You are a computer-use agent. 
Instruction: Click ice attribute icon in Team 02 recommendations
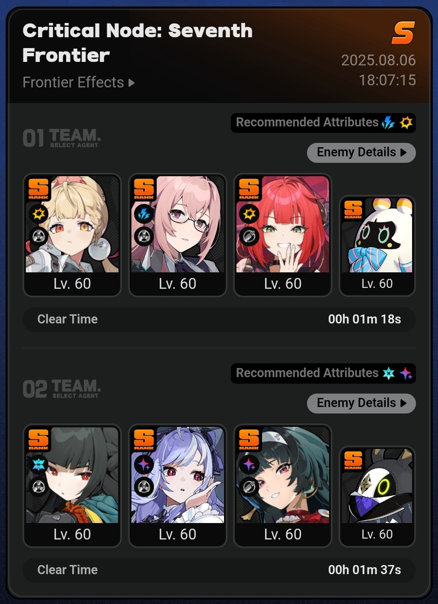coord(389,373)
